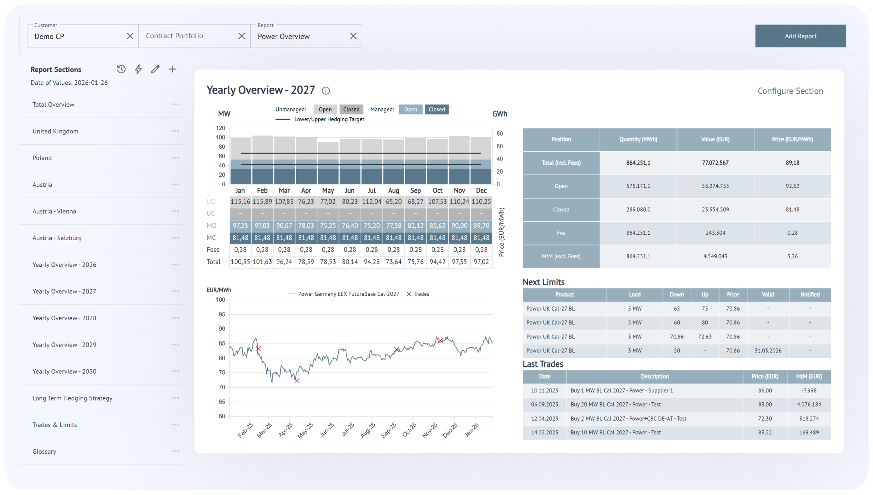Open the ellipsis menu for the Poland section
Screen dimensions: 873x495
[175, 158]
